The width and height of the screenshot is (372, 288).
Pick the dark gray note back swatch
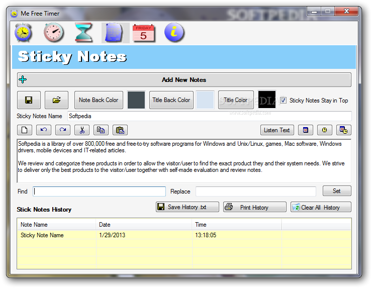(x=136, y=100)
